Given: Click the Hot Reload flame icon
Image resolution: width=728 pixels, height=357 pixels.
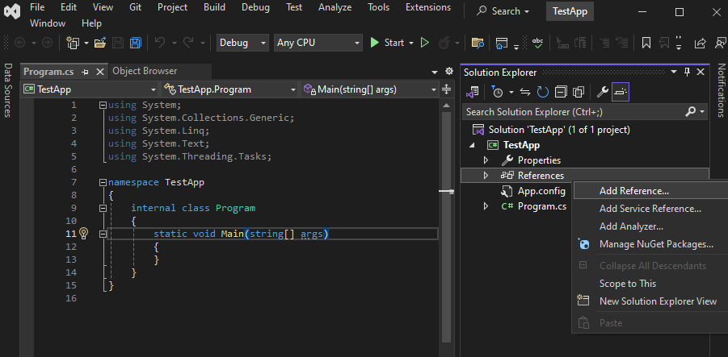Looking at the screenshot, I should point(444,43).
